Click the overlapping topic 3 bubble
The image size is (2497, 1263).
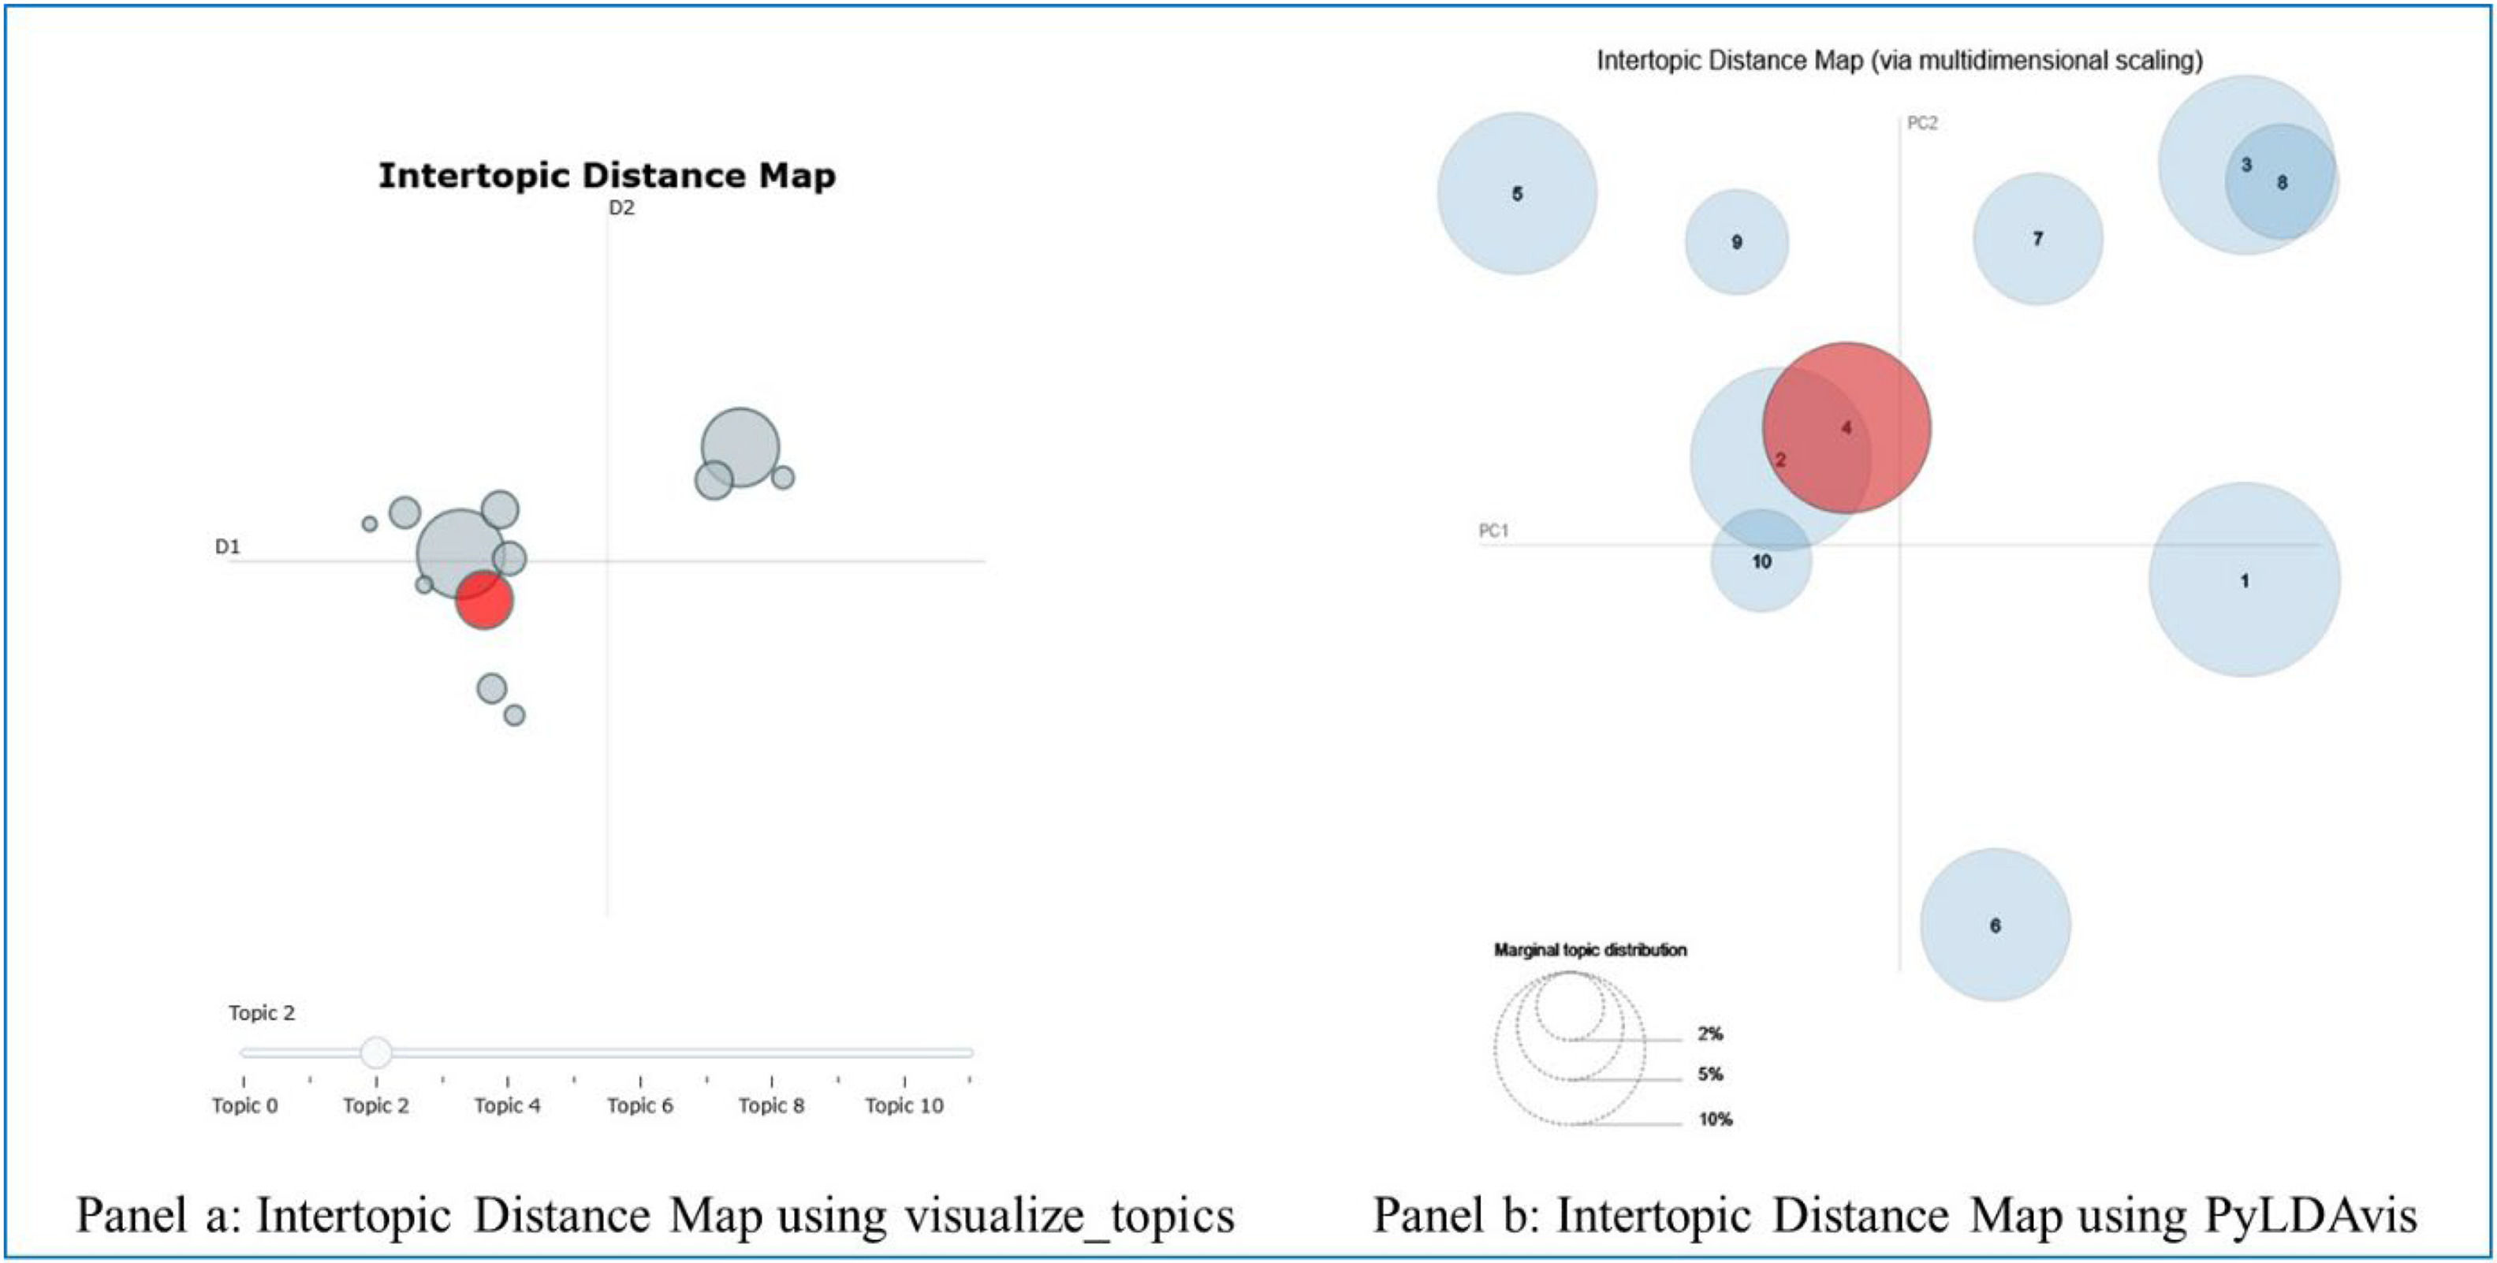tap(2249, 165)
